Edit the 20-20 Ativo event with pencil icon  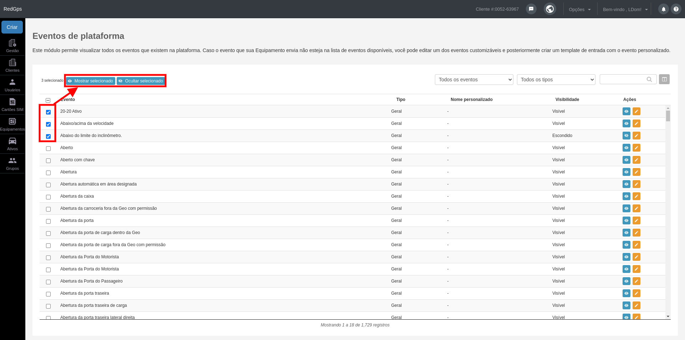point(636,111)
